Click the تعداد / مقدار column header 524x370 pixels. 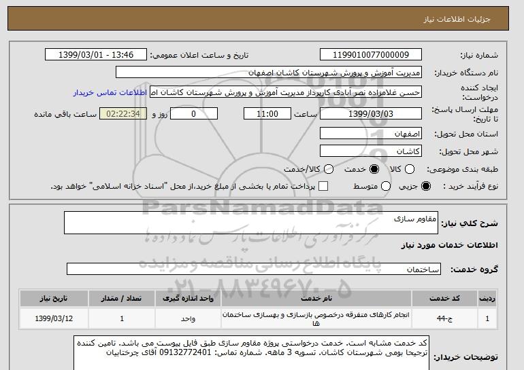122,298
